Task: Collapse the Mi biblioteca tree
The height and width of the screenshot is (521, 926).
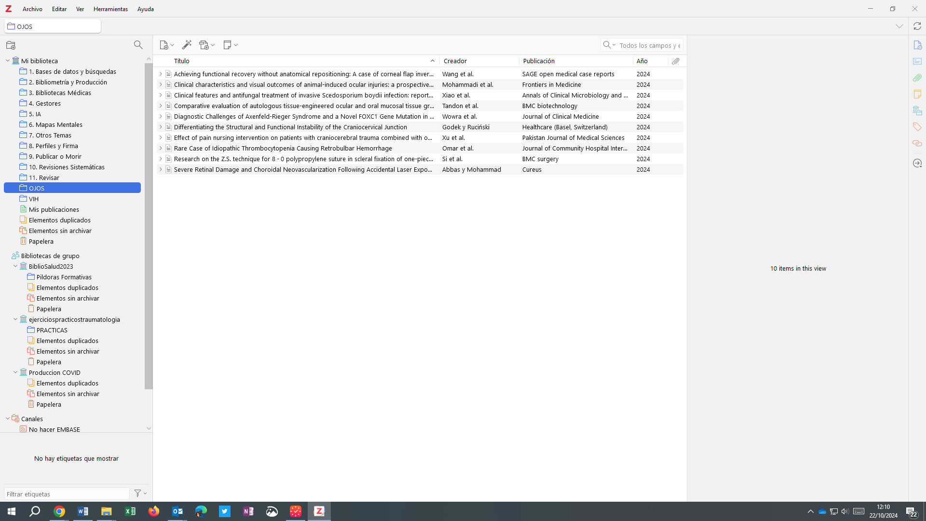Action: pos(8,61)
